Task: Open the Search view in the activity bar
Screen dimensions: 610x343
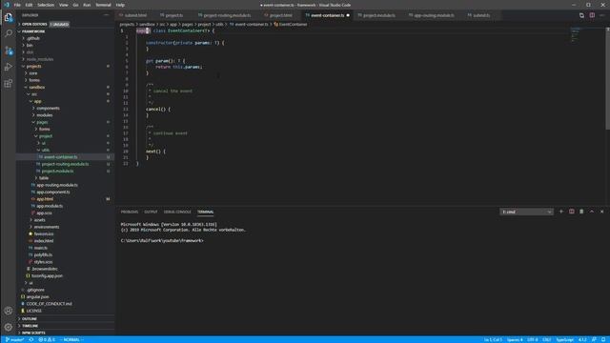Action: [9, 33]
